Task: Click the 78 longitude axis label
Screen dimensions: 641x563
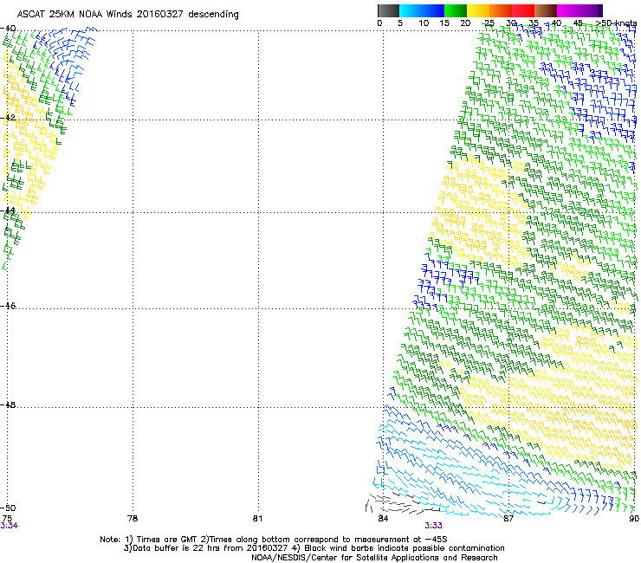Action: point(133,518)
